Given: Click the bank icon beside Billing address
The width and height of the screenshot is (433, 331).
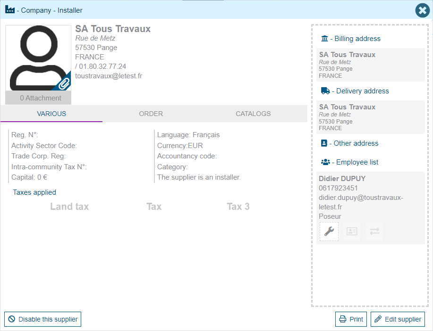Looking at the screenshot, I should [x=324, y=39].
